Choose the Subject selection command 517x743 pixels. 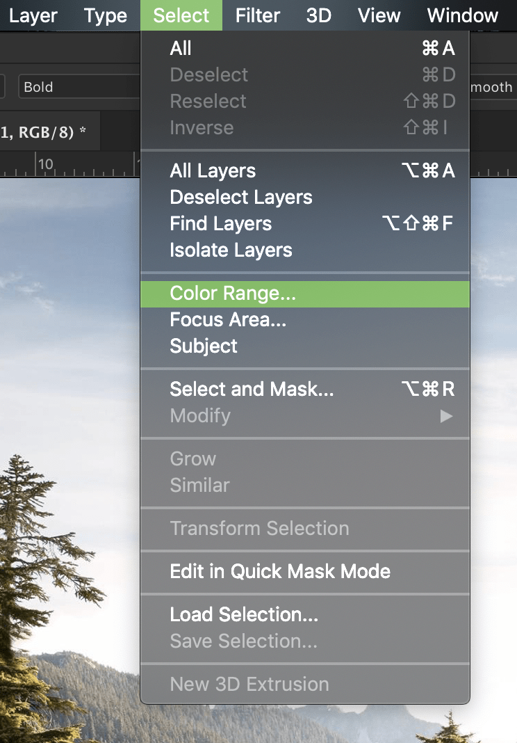[204, 346]
